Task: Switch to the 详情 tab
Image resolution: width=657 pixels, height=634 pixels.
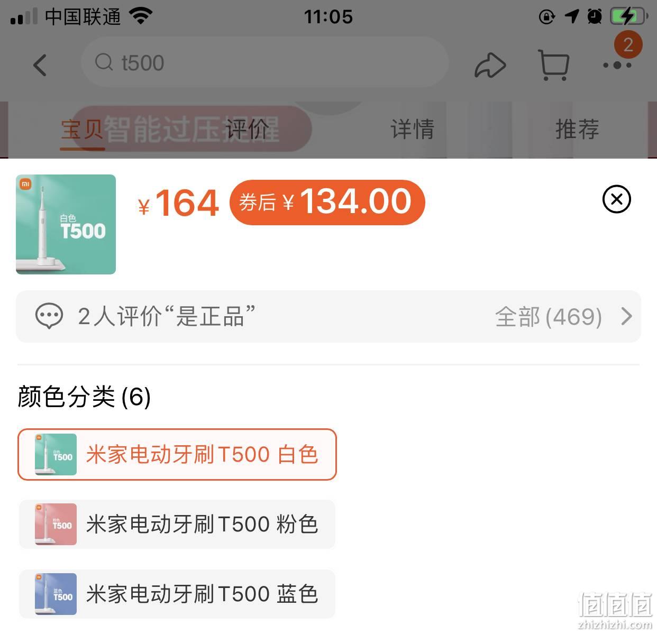Action: coord(412,129)
